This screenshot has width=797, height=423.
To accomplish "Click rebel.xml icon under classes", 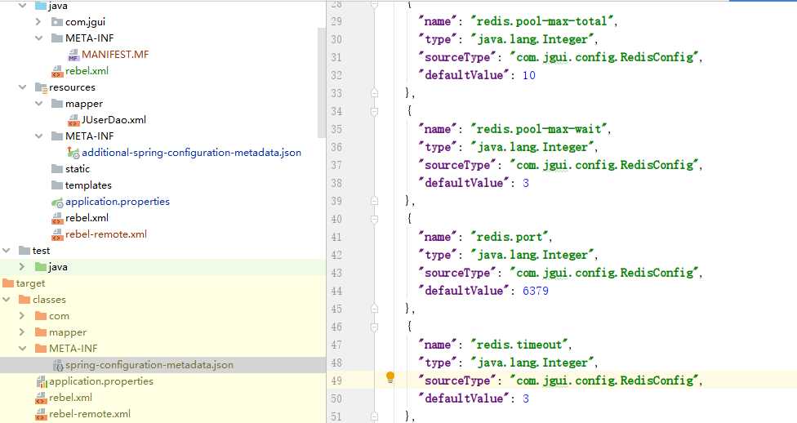I will pos(41,398).
